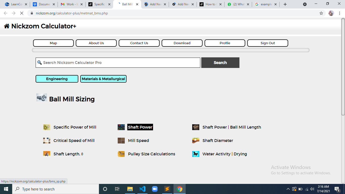Click the taskbar clock showing 2:16 AM
The image size is (345, 194).
pyautogui.click(x=323, y=189)
